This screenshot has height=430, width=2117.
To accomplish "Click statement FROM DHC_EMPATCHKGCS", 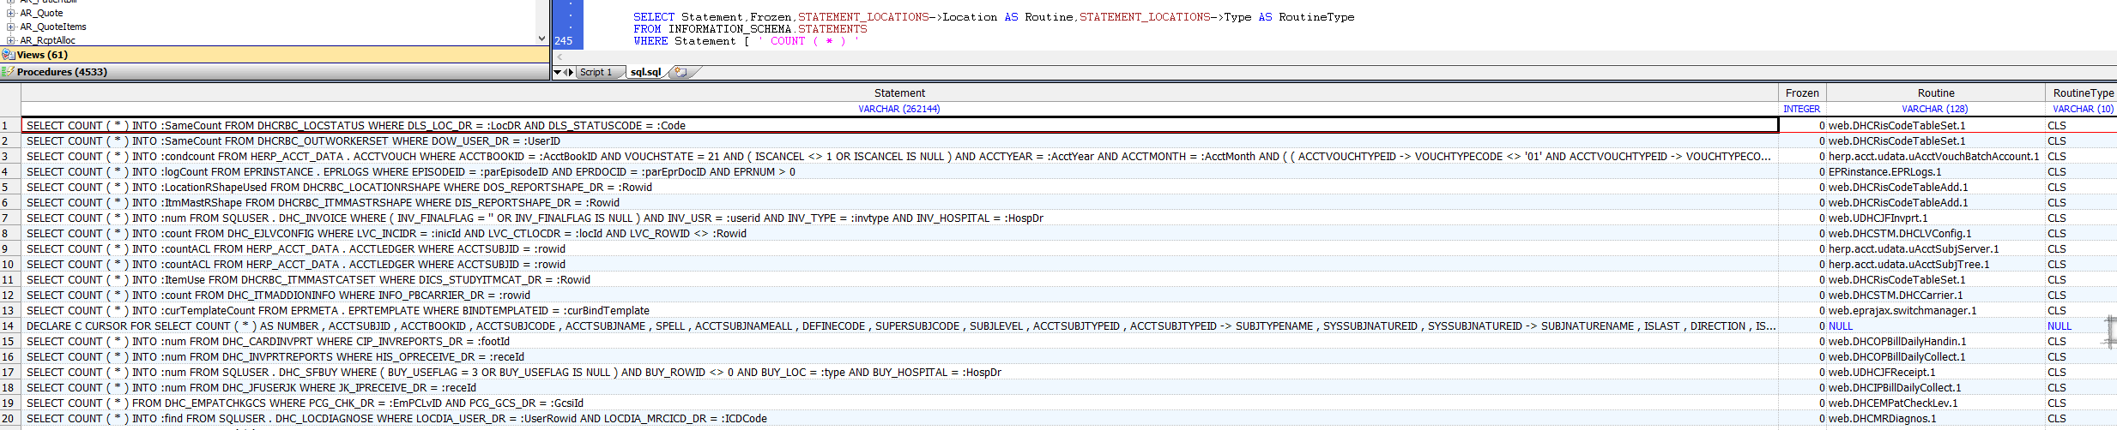I will [899, 403].
